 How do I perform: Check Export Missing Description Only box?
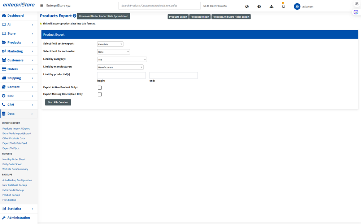point(100,94)
